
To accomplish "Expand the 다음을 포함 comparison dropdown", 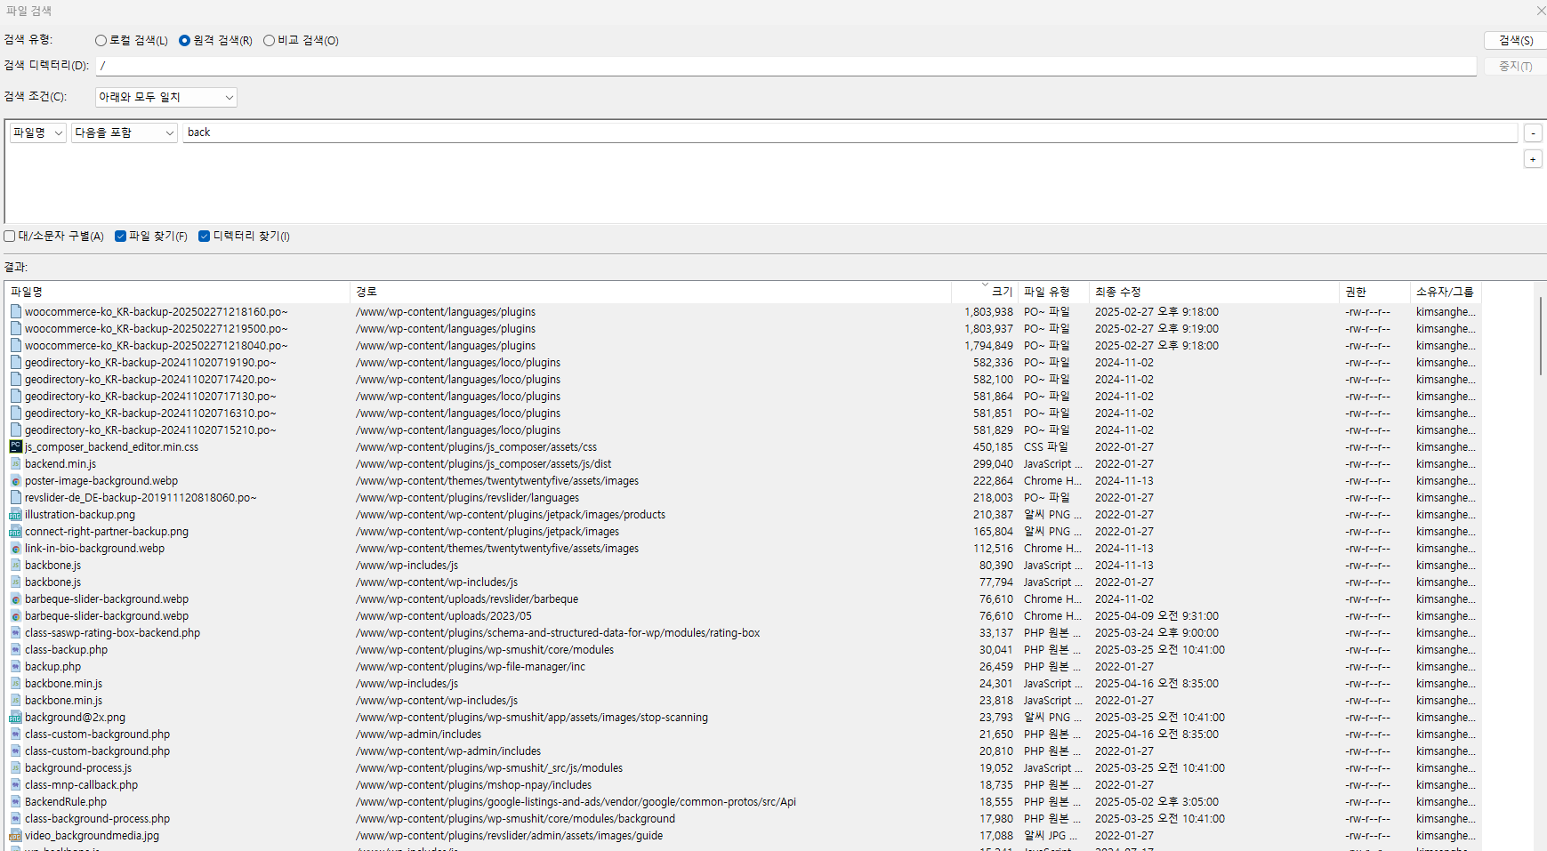I will (x=125, y=132).
